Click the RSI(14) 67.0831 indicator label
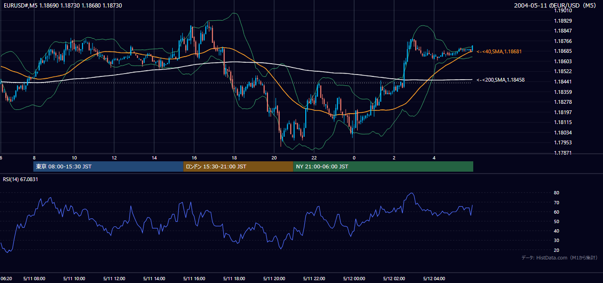The image size is (603, 283). point(20,179)
